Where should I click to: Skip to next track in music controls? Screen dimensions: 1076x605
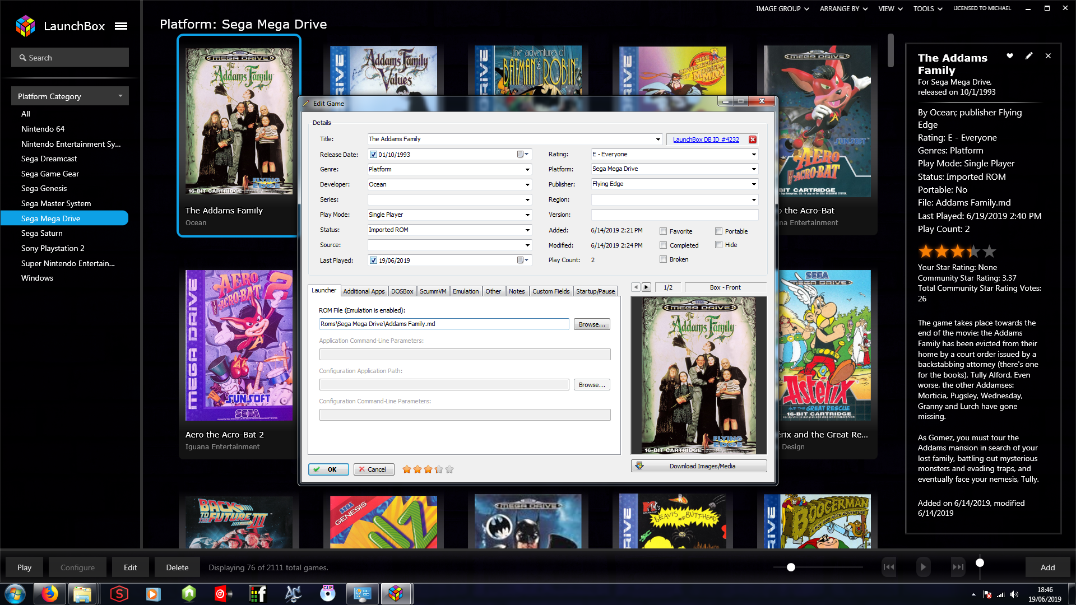coord(958,567)
